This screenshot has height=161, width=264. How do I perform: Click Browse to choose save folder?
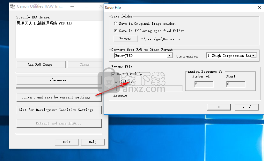coord(125,39)
